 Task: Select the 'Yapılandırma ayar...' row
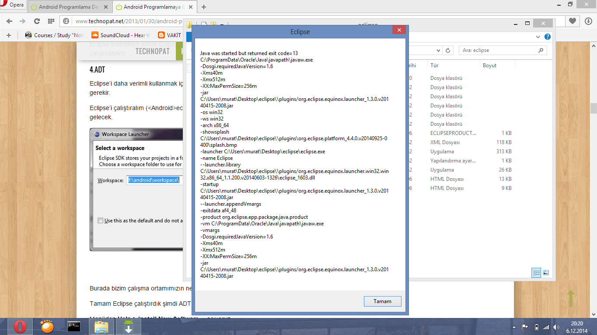point(453,161)
